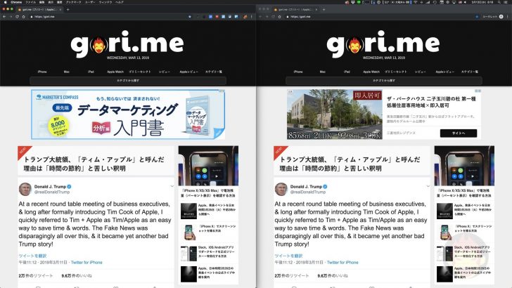
Task: Open Apple Watch nav item in right window
Action: pos(371,72)
